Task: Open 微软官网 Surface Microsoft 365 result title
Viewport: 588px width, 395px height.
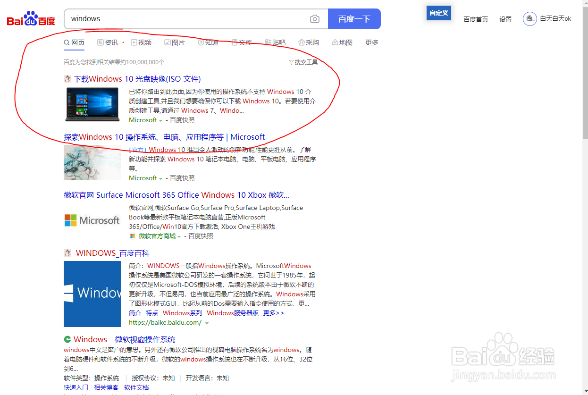Action: point(176,195)
